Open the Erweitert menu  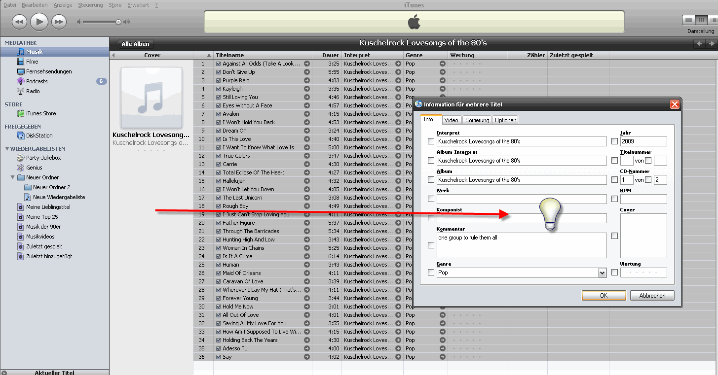138,5
